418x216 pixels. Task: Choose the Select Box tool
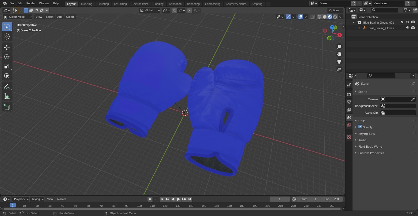pos(7,27)
